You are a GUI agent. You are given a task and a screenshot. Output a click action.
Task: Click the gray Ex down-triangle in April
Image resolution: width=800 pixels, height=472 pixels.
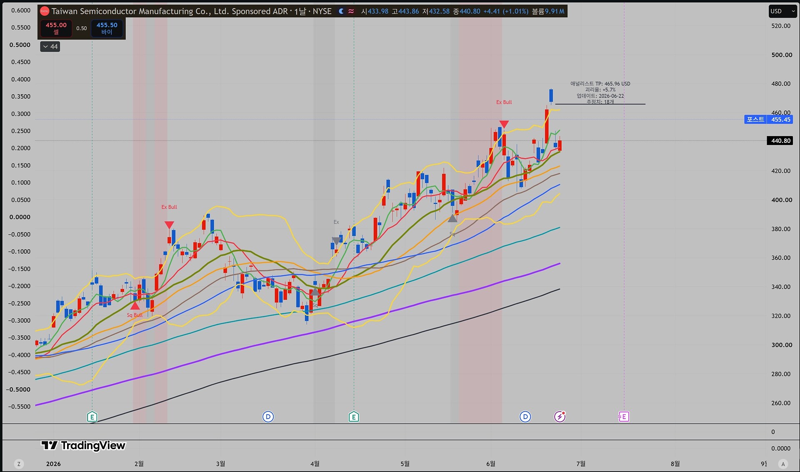336,241
